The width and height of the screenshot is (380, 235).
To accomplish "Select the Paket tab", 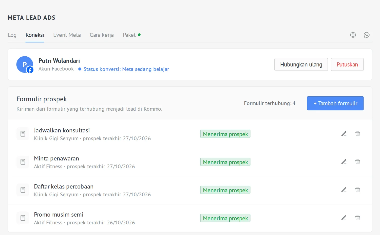I will tap(131, 35).
